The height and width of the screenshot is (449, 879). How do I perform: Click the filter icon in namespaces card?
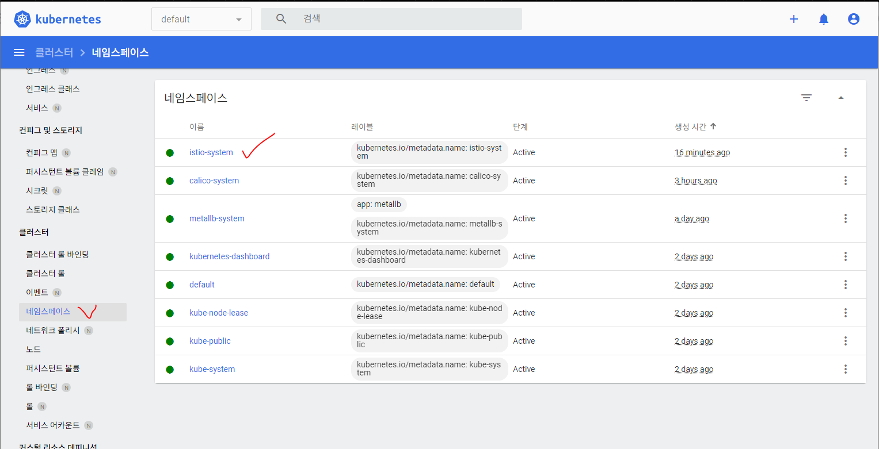click(806, 98)
